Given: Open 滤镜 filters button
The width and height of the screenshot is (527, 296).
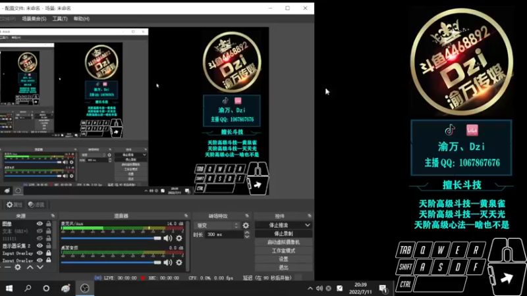Looking at the screenshot, I should (x=36, y=205).
